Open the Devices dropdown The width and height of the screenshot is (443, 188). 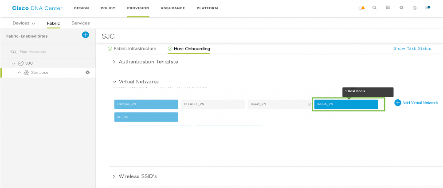(24, 23)
